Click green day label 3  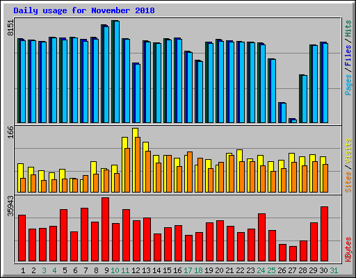[44, 270]
